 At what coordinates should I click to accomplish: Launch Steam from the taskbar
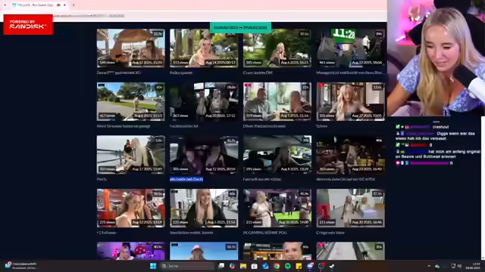[x=332, y=266]
